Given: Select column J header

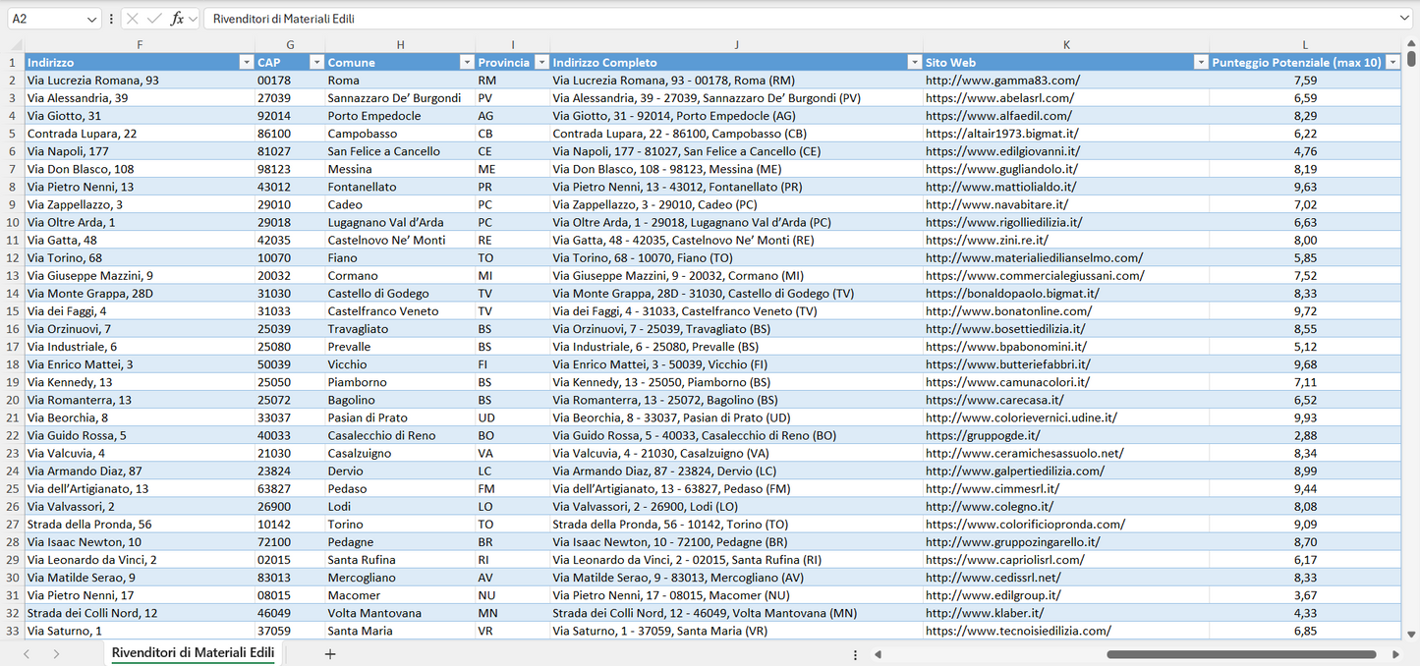Looking at the screenshot, I should point(736,45).
